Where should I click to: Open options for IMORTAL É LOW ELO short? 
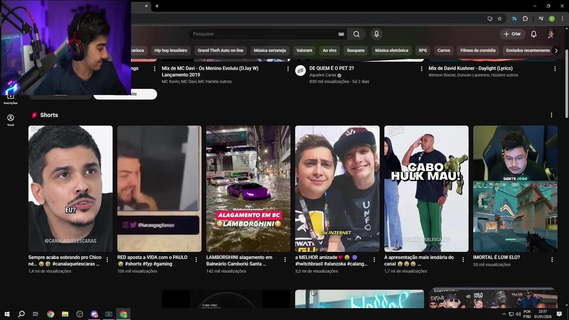coord(552,260)
